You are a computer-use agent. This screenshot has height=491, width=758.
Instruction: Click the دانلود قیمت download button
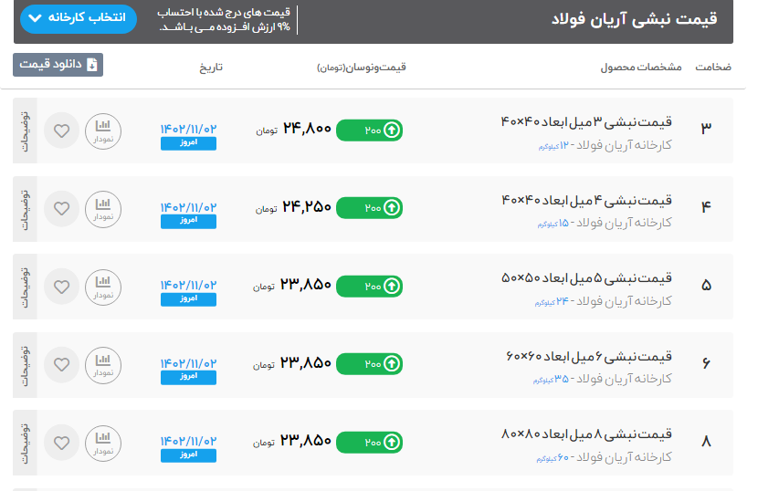[x=58, y=65]
